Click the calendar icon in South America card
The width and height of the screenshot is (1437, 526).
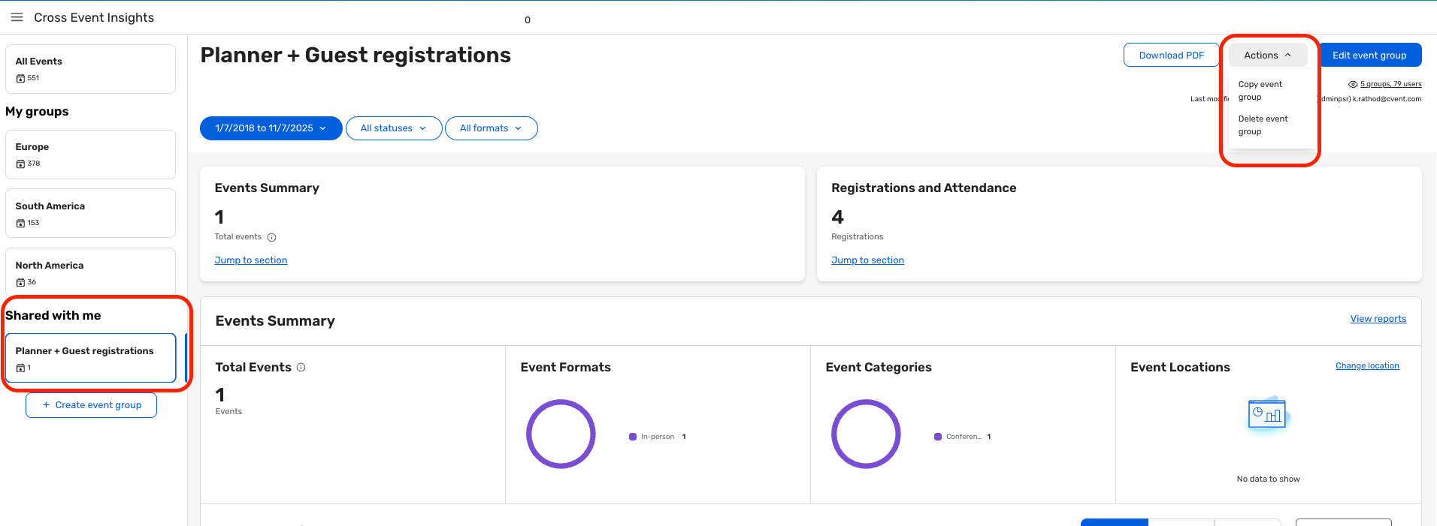pyautogui.click(x=20, y=224)
